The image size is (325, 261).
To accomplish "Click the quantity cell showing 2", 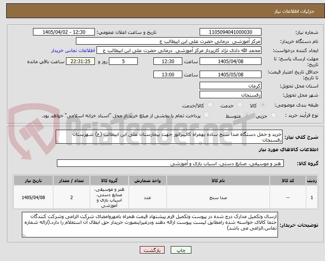I will click(71, 197).
